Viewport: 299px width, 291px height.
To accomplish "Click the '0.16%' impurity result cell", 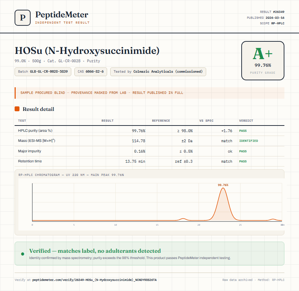I will tap(139, 152).
